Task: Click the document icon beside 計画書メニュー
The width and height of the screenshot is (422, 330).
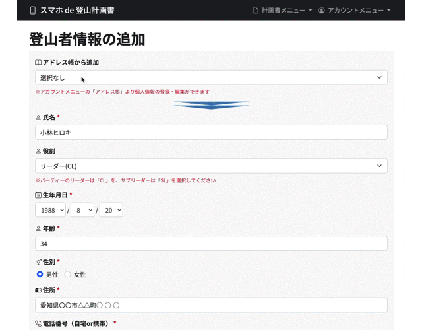Action: (x=255, y=11)
